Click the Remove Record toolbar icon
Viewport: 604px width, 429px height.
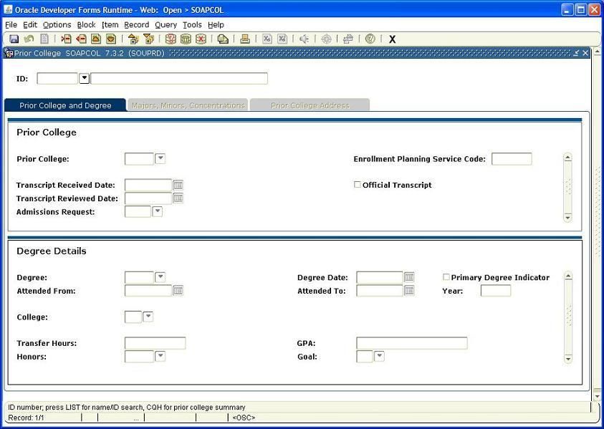tap(81, 39)
